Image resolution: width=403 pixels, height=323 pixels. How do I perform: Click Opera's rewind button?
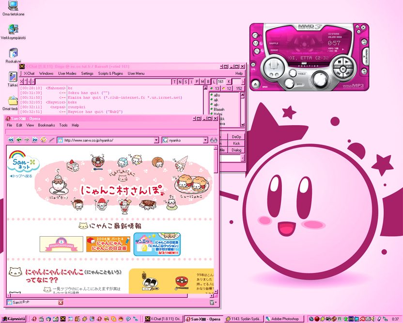(x=11, y=140)
